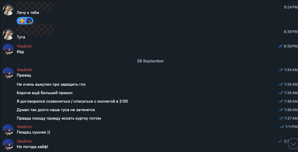Select the "приеду искать куртку потом" message
The width and height of the screenshot is (298, 152).
point(59,118)
